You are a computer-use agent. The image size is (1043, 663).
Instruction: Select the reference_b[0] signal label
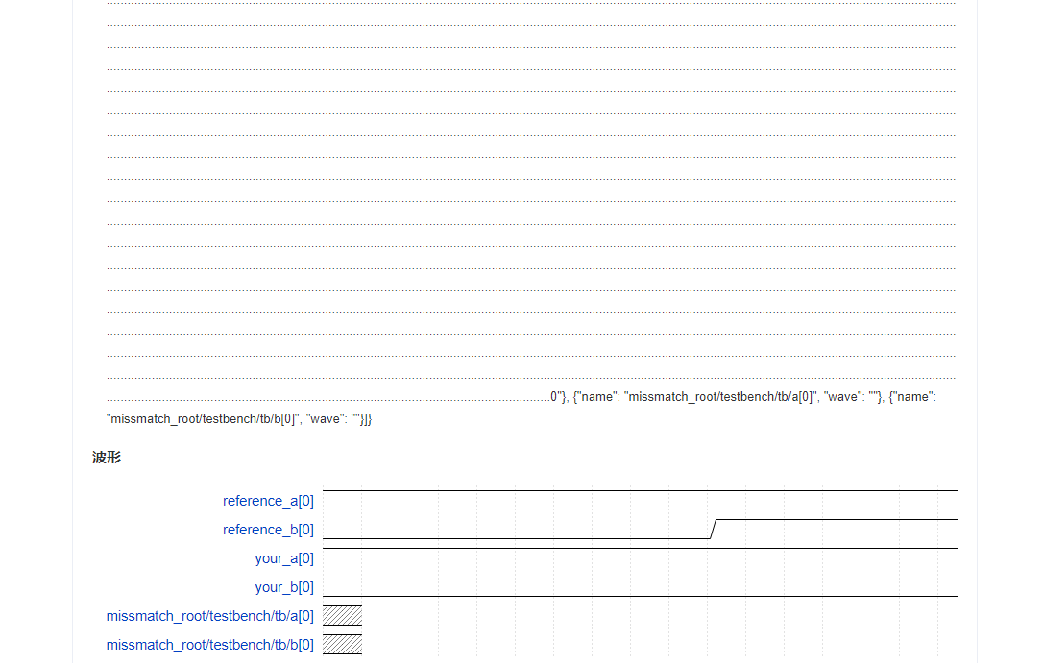click(269, 529)
